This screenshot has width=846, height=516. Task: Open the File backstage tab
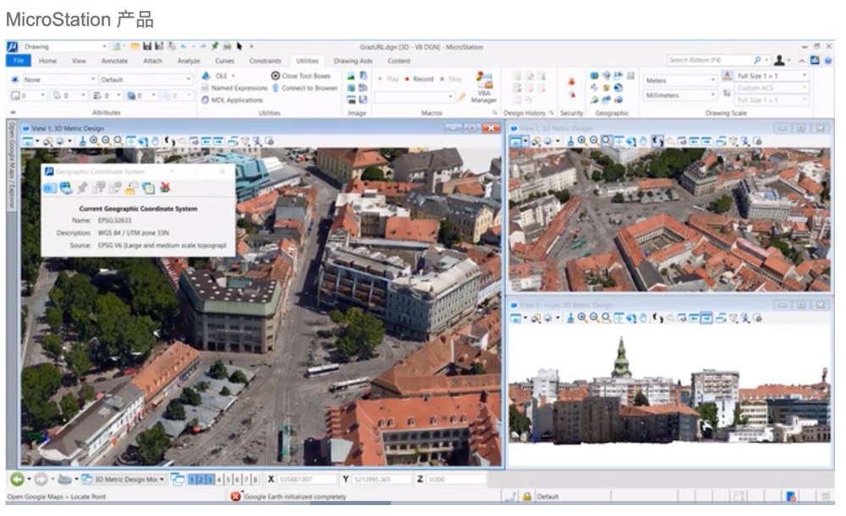[19, 60]
